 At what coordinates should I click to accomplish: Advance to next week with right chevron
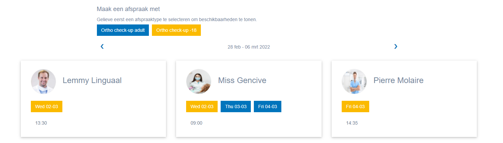point(396,47)
